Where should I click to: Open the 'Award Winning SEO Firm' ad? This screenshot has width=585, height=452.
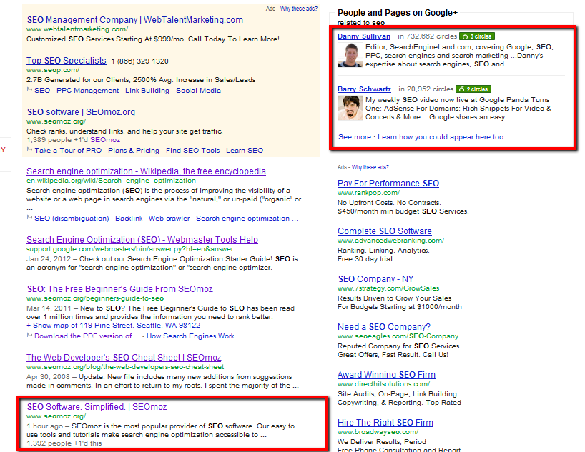(386, 374)
